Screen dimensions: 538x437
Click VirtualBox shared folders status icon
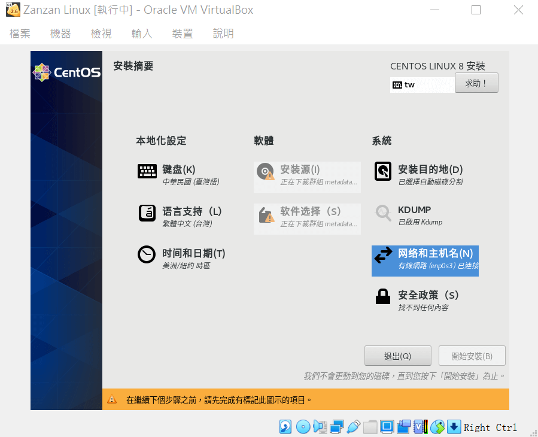[370, 427]
